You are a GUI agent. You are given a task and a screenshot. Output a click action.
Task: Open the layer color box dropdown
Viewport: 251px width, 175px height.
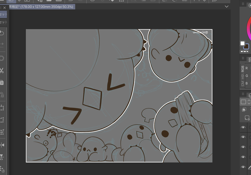click(x=243, y=102)
